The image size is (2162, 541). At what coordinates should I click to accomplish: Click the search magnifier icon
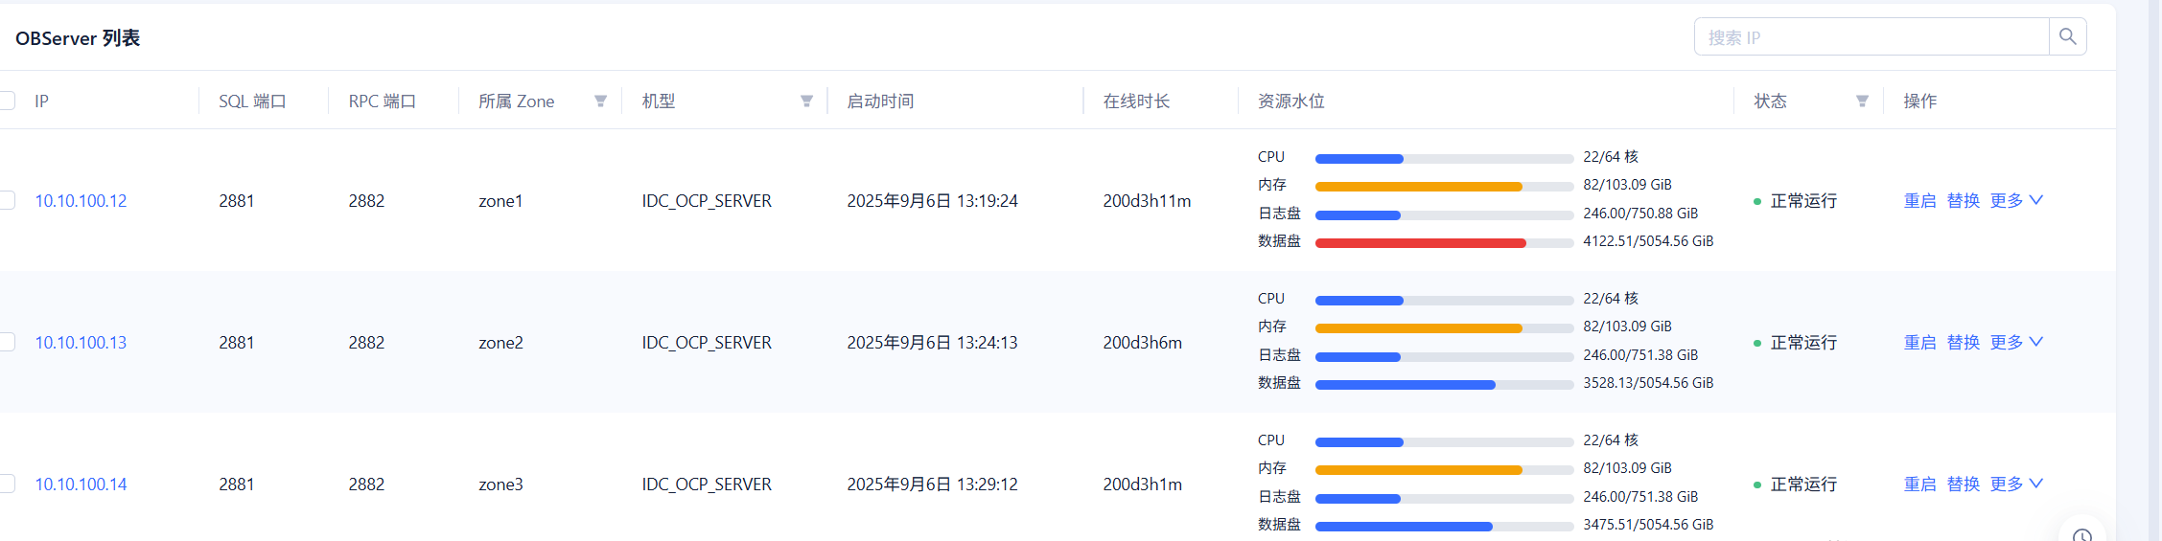(2067, 37)
